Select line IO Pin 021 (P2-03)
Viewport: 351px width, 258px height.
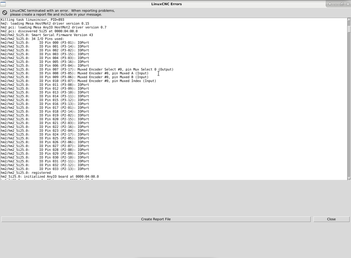(x=45, y=123)
